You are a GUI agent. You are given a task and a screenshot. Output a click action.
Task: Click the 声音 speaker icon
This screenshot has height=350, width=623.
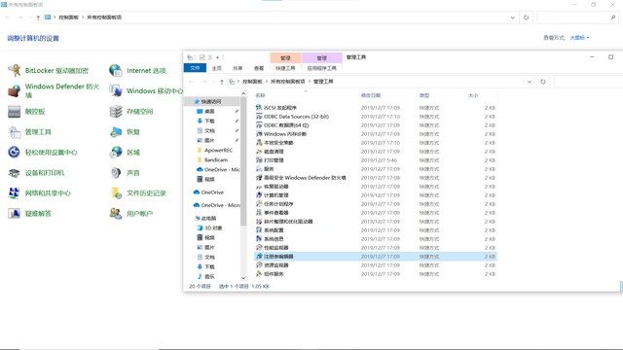coord(116,173)
